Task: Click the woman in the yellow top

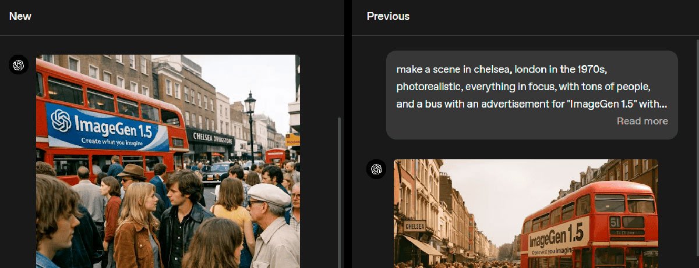Action: 232,206
